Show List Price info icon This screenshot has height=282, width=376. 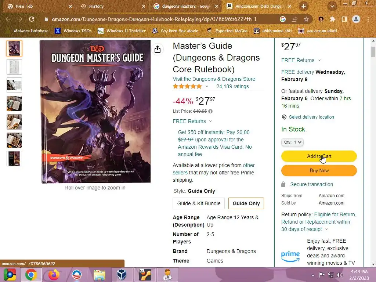click(x=210, y=111)
